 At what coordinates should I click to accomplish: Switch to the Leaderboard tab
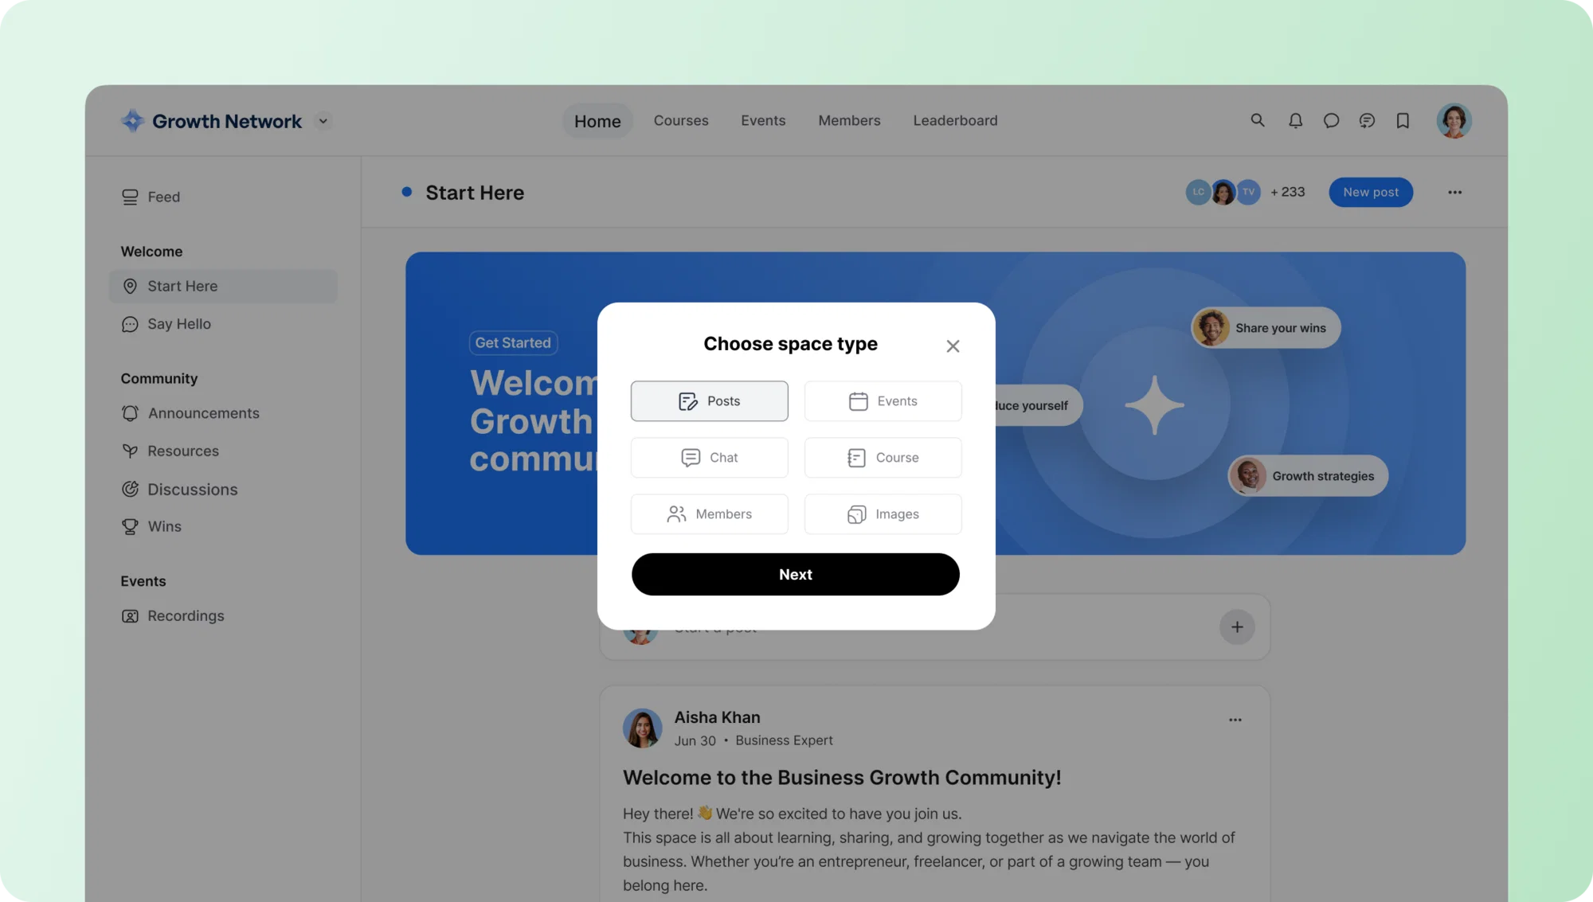pyautogui.click(x=955, y=120)
